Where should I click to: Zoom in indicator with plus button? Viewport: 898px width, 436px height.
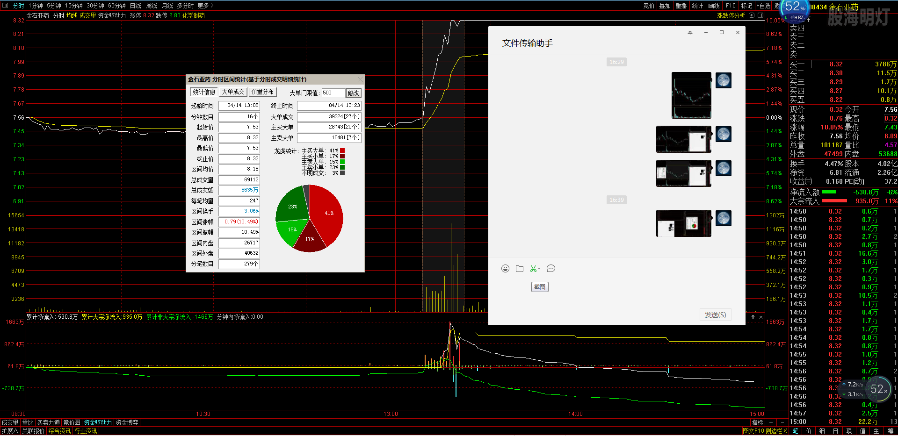click(x=771, y=422)
